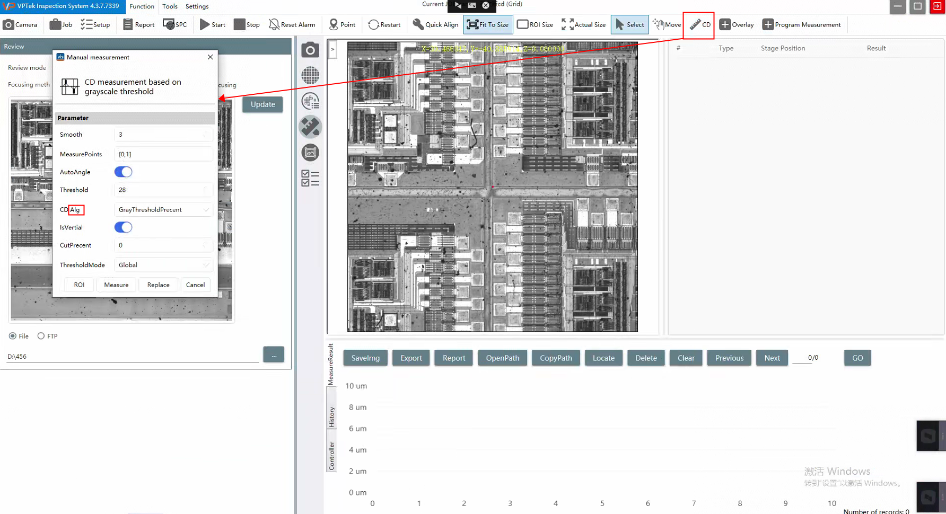Click the satellite-shaped sidebar icon
The width and height of the screenshot is (946, 514).
tap(310, 127)
